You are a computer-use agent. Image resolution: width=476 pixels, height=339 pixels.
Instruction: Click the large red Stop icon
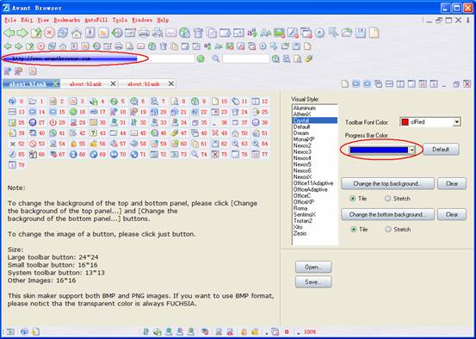[x=49, y=33]
